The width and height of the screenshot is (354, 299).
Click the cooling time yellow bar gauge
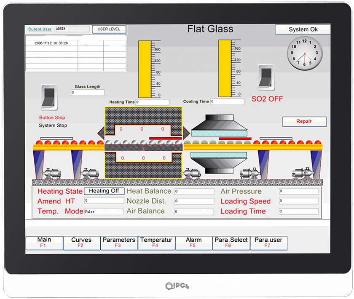pos(225,68)
